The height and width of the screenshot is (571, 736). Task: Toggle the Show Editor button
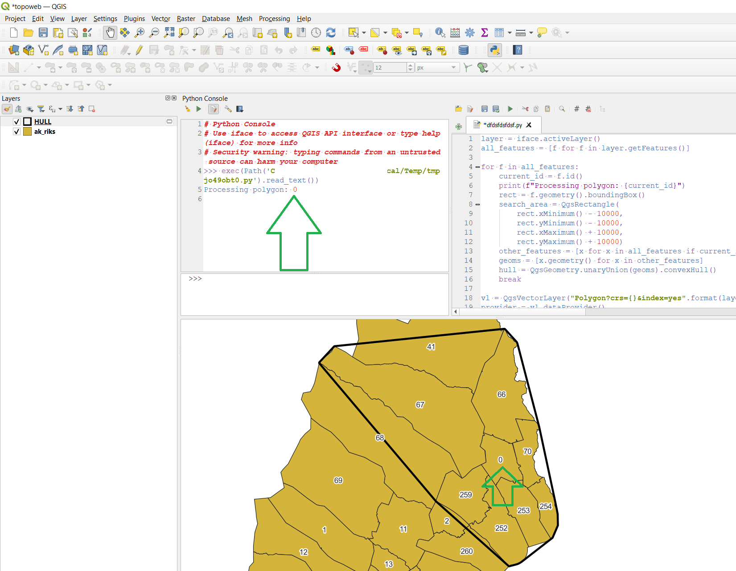click(x=214, y=109)
